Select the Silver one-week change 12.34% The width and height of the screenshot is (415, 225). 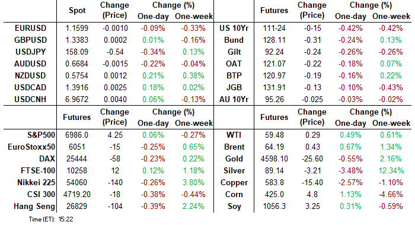pos(391,171)
